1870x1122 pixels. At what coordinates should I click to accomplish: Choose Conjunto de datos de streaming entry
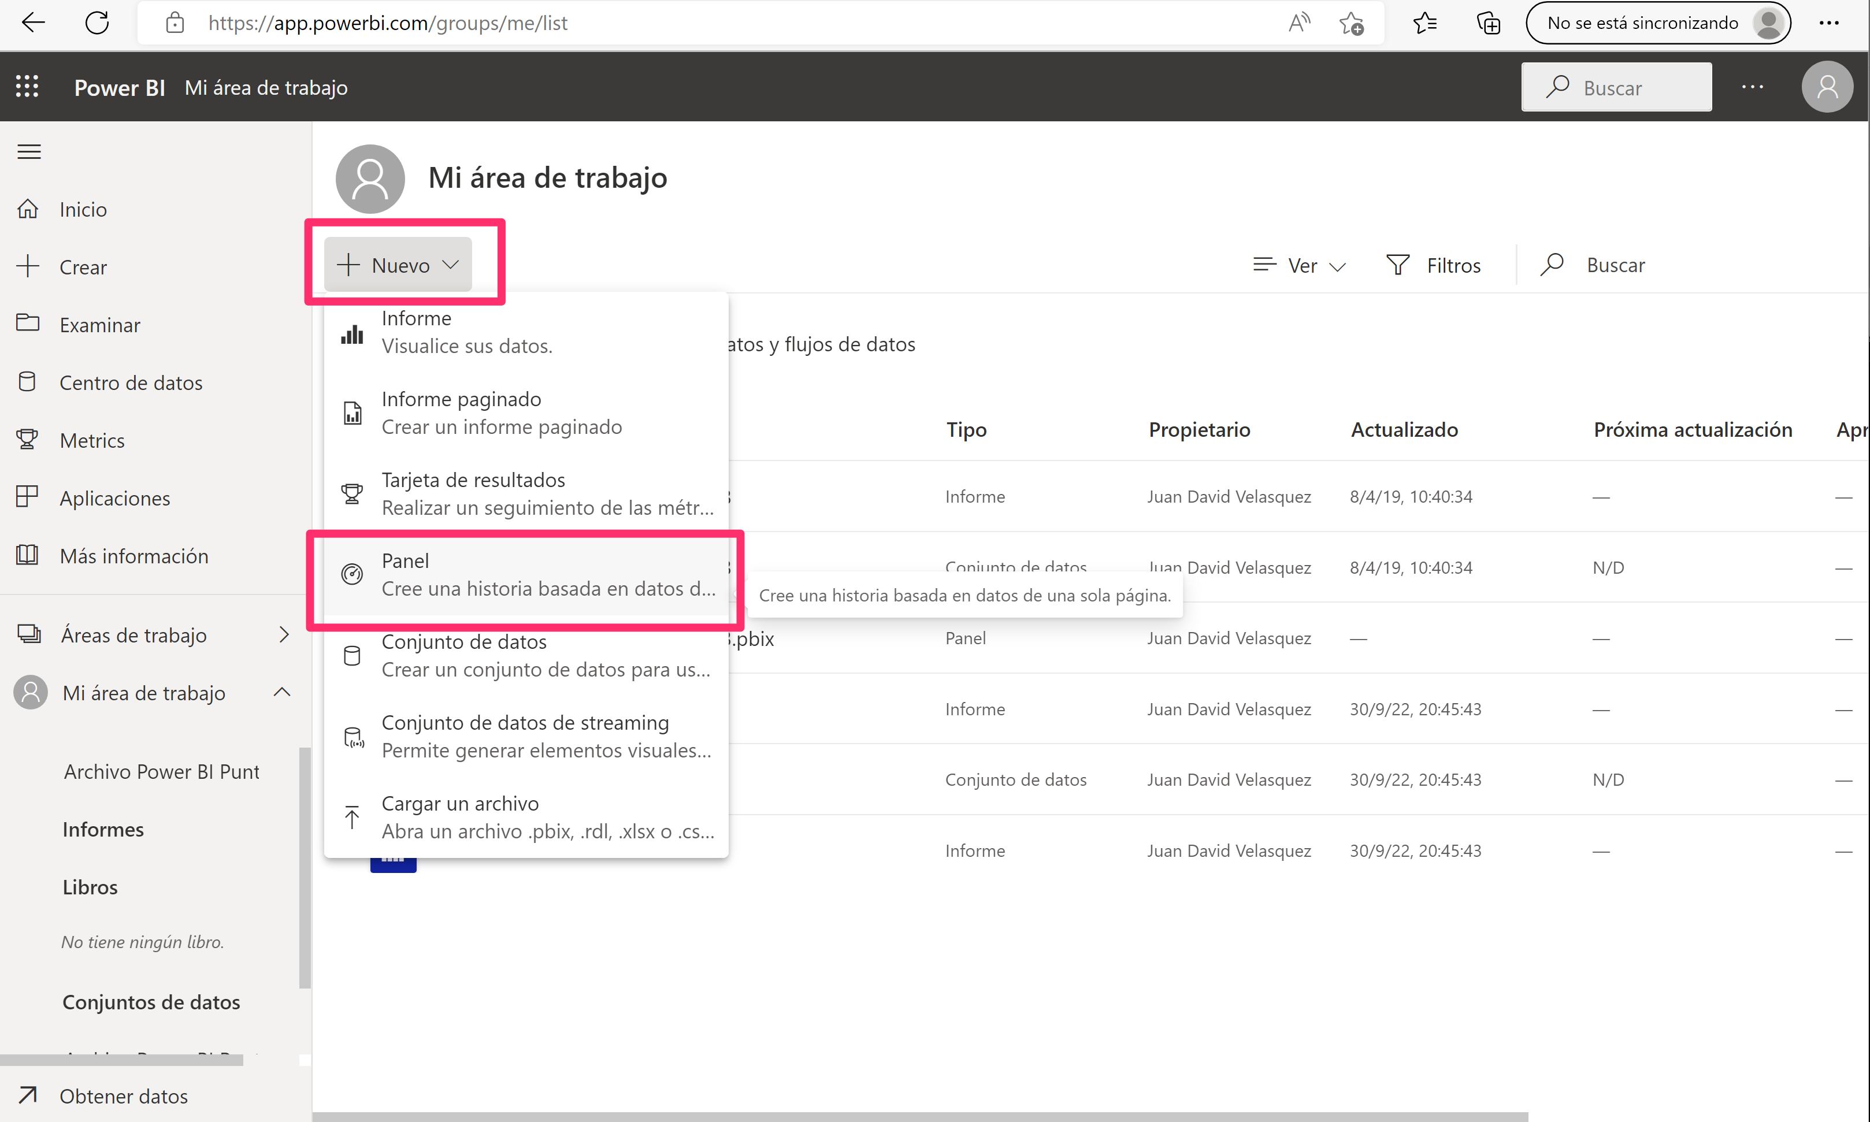[526, 737]
